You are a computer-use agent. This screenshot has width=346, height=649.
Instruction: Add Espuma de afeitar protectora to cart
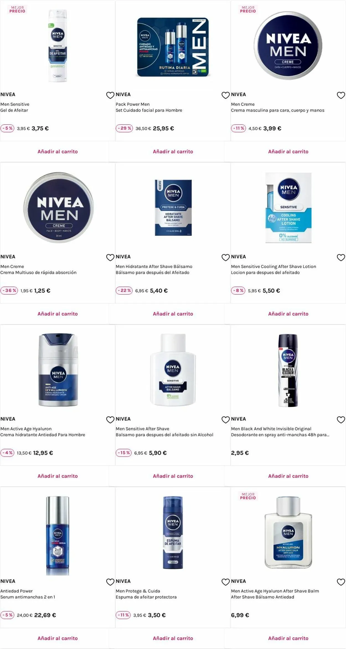click(173, 638)
